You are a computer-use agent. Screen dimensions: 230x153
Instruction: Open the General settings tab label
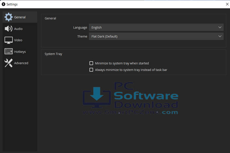coord(20,17)
